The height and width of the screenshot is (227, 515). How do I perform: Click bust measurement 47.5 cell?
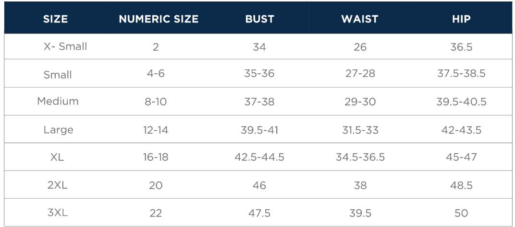pos(259,213)
